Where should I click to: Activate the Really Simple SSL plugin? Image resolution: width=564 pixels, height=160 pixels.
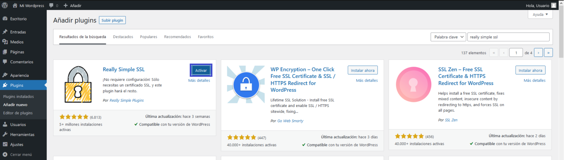(x=201, y=70)
